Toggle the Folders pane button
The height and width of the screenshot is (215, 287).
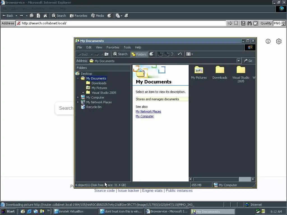coord(139,54)
